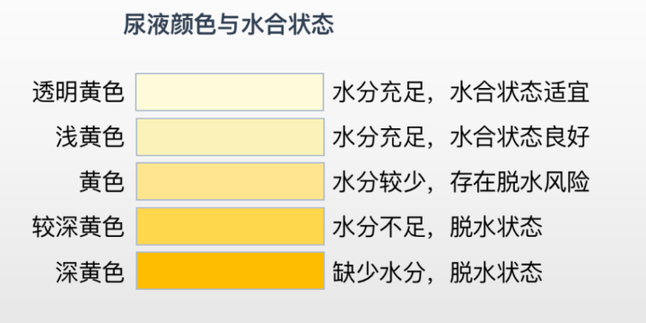Select the text 缺少水分，脱水状态

[438, 272]
